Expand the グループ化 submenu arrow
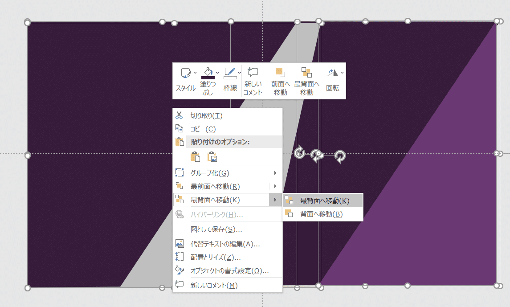This screenshot has height=307, width=510. point(275,173)
